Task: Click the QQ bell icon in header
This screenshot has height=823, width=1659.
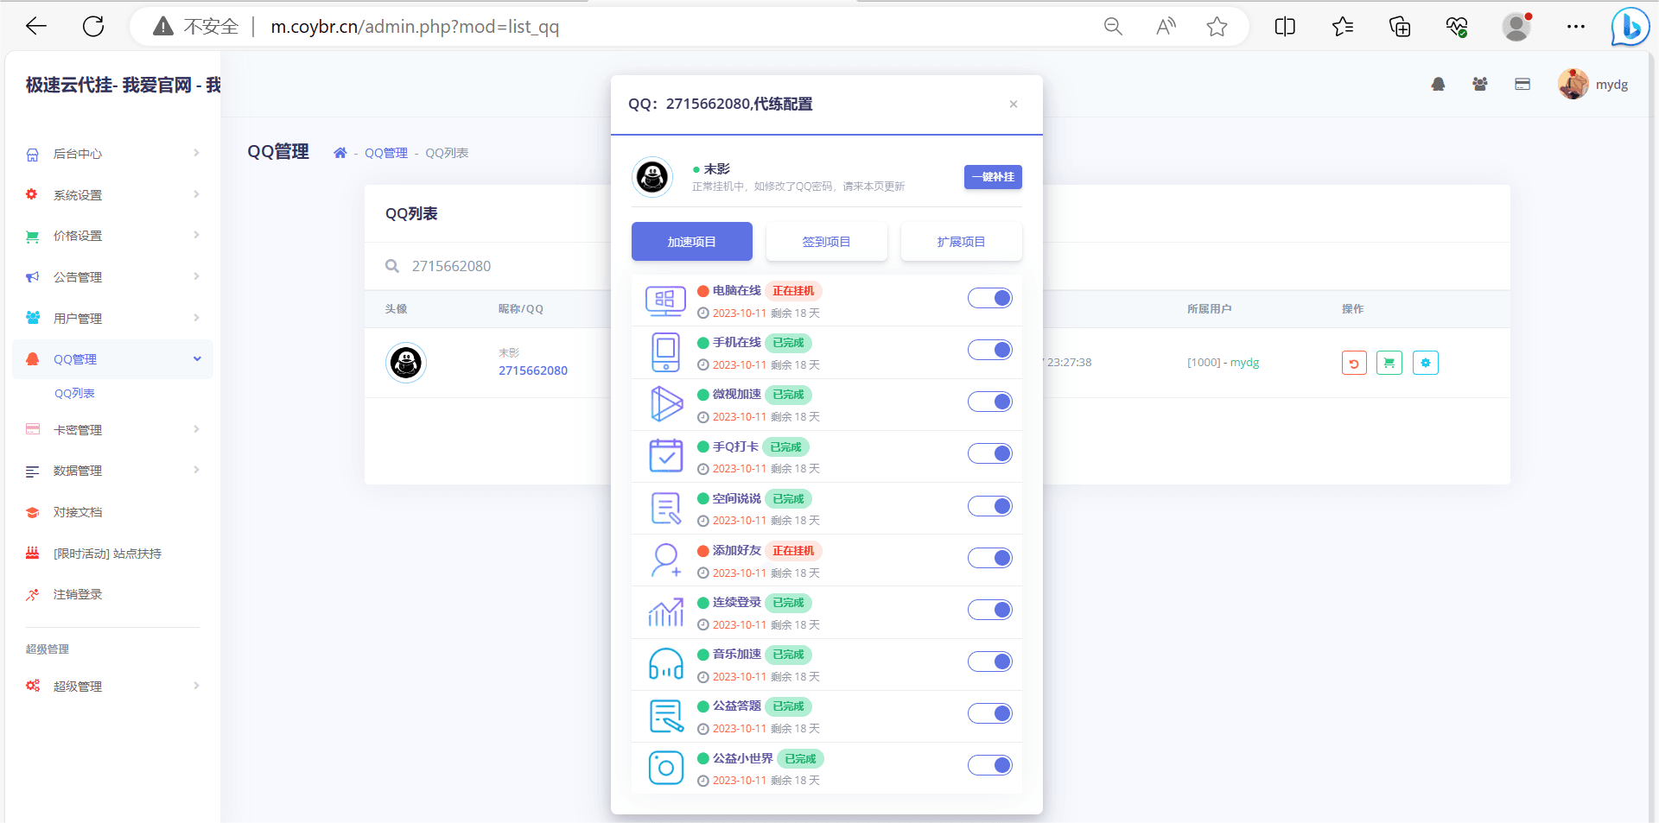Action: point(1438,85)
